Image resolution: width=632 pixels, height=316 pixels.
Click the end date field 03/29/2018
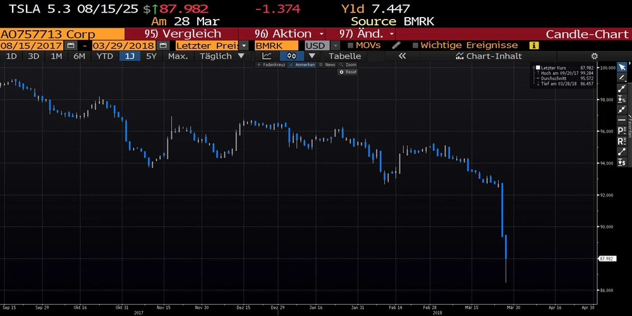123,45
